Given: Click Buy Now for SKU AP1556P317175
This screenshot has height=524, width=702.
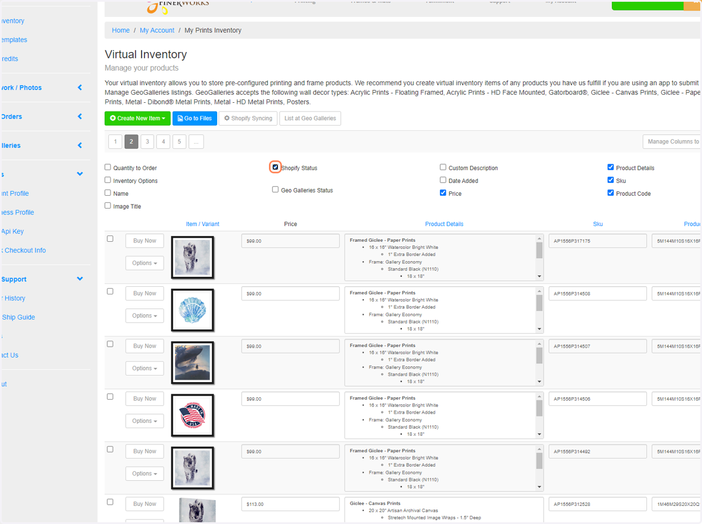Looking at the screenshot, I should coord(144,241).
